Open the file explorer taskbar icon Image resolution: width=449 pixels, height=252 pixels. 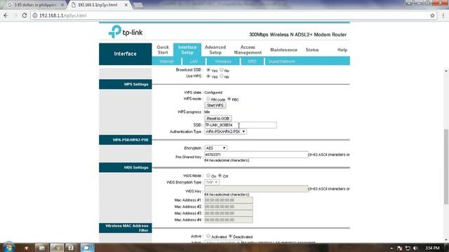point(42,247)
